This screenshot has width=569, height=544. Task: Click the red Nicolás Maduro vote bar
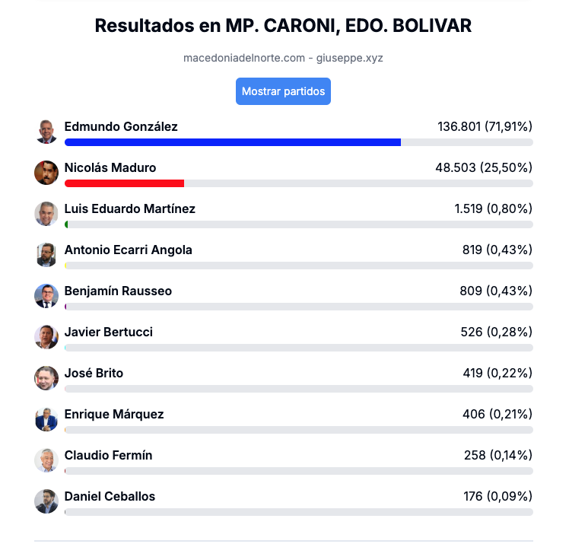(x=125, y=183)
